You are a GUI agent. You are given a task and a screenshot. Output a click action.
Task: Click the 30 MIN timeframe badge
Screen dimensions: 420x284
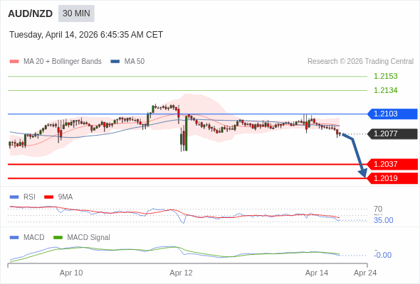(76, 13)
